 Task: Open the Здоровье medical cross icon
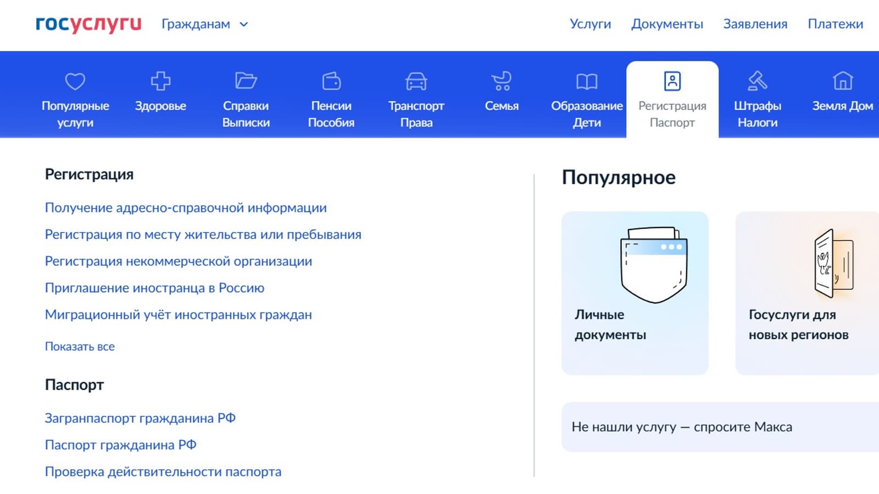(160, 81)
